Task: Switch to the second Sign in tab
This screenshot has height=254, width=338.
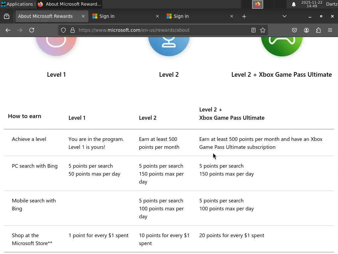Action: tap(200, 17)
